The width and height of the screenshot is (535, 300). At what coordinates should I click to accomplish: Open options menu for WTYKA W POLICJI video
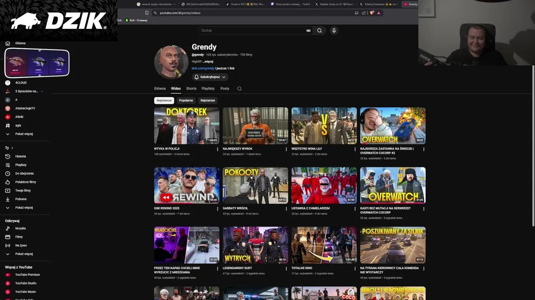coord(217,149)
